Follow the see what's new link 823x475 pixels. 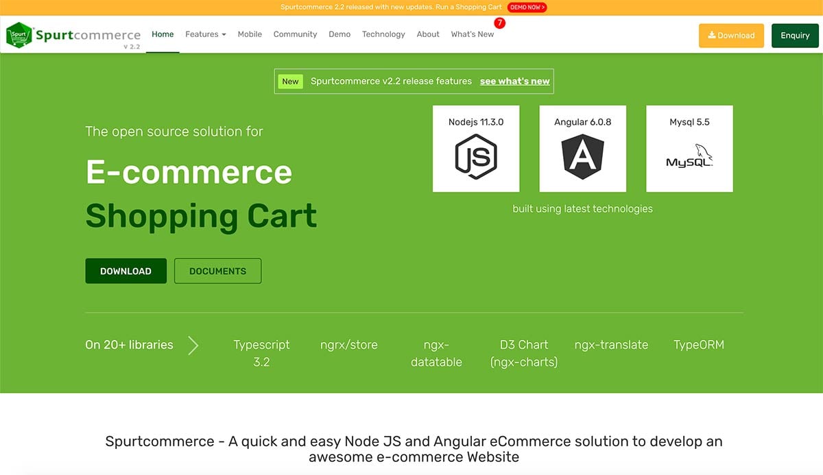click(515, 81)
